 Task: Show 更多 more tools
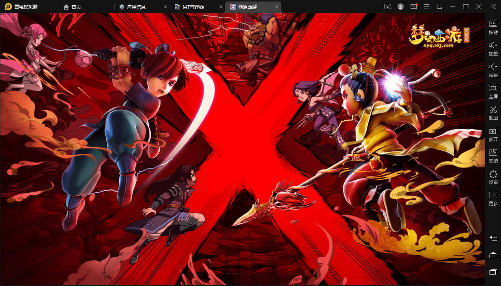coord(493,199)
